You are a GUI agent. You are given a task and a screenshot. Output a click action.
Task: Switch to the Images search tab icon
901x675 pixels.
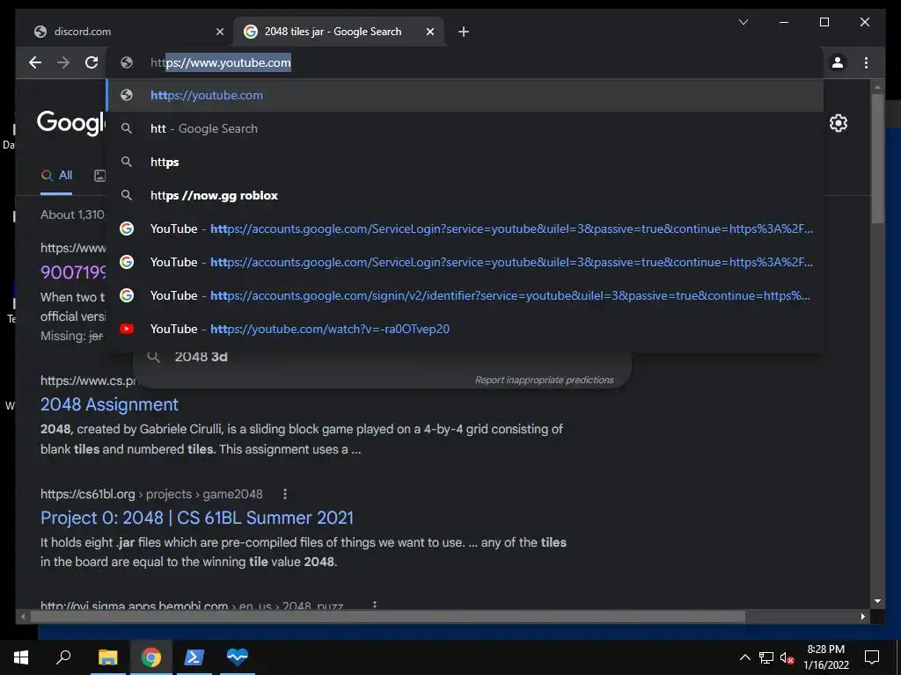pos(99,176)
